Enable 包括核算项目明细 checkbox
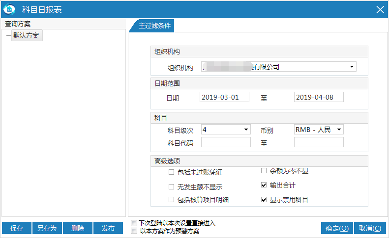 click(x=171, y=200)
